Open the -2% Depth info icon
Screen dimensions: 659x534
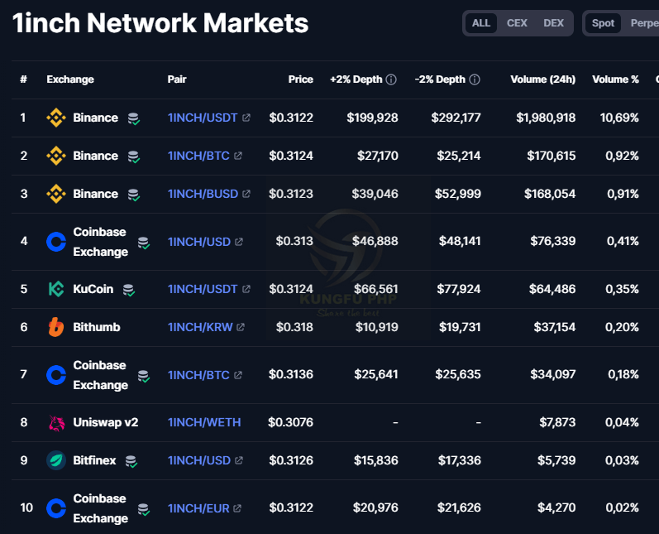[475, 79]
